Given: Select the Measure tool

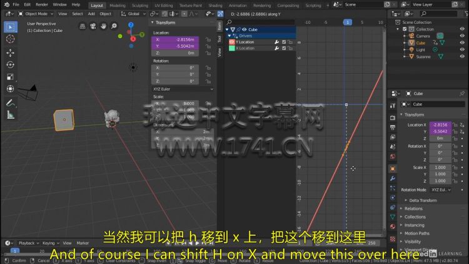Looking at the screenshot, I should coord(11,115).
